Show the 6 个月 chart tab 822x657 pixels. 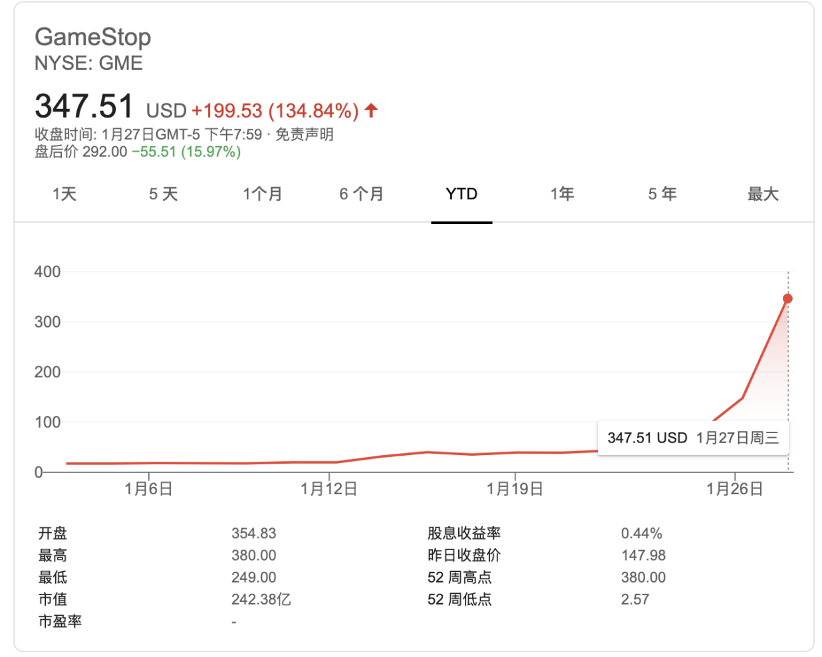coord(361,194)
